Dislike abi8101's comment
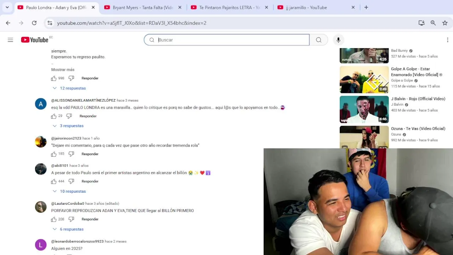Screen dimensions: 453x255 coord(71,181)
